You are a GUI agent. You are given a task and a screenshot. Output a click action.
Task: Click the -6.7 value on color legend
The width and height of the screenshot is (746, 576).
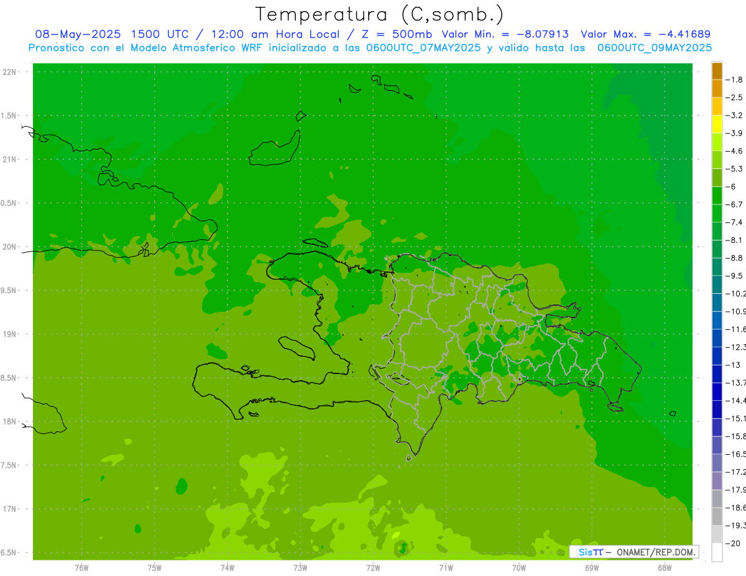coord(735,204)
